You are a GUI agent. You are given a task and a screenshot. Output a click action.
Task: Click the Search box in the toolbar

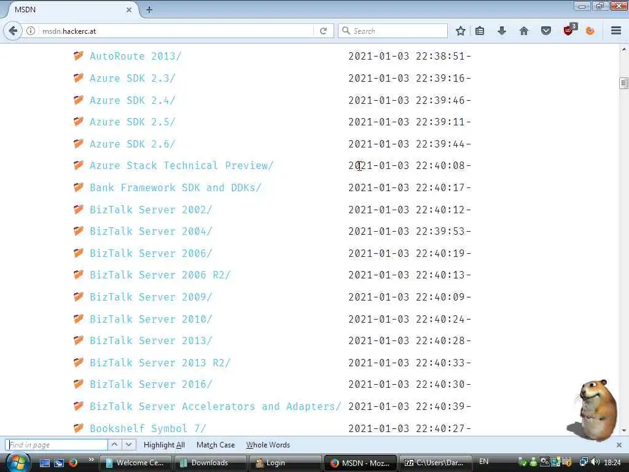coord(393,31)
